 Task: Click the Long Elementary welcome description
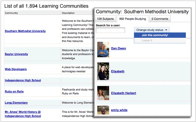(x=78, y=103)
